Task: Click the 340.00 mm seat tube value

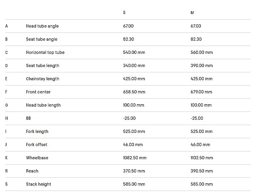Action: 134,66
